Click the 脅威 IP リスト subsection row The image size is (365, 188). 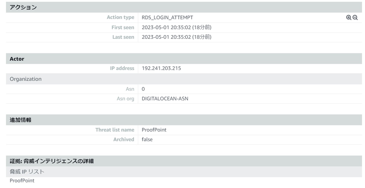tap(184, 172)
